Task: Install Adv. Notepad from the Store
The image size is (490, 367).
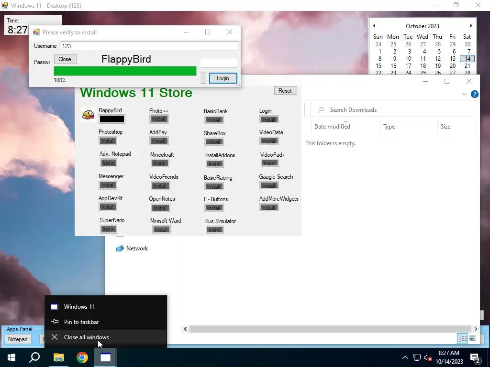Action: (109, 162)
